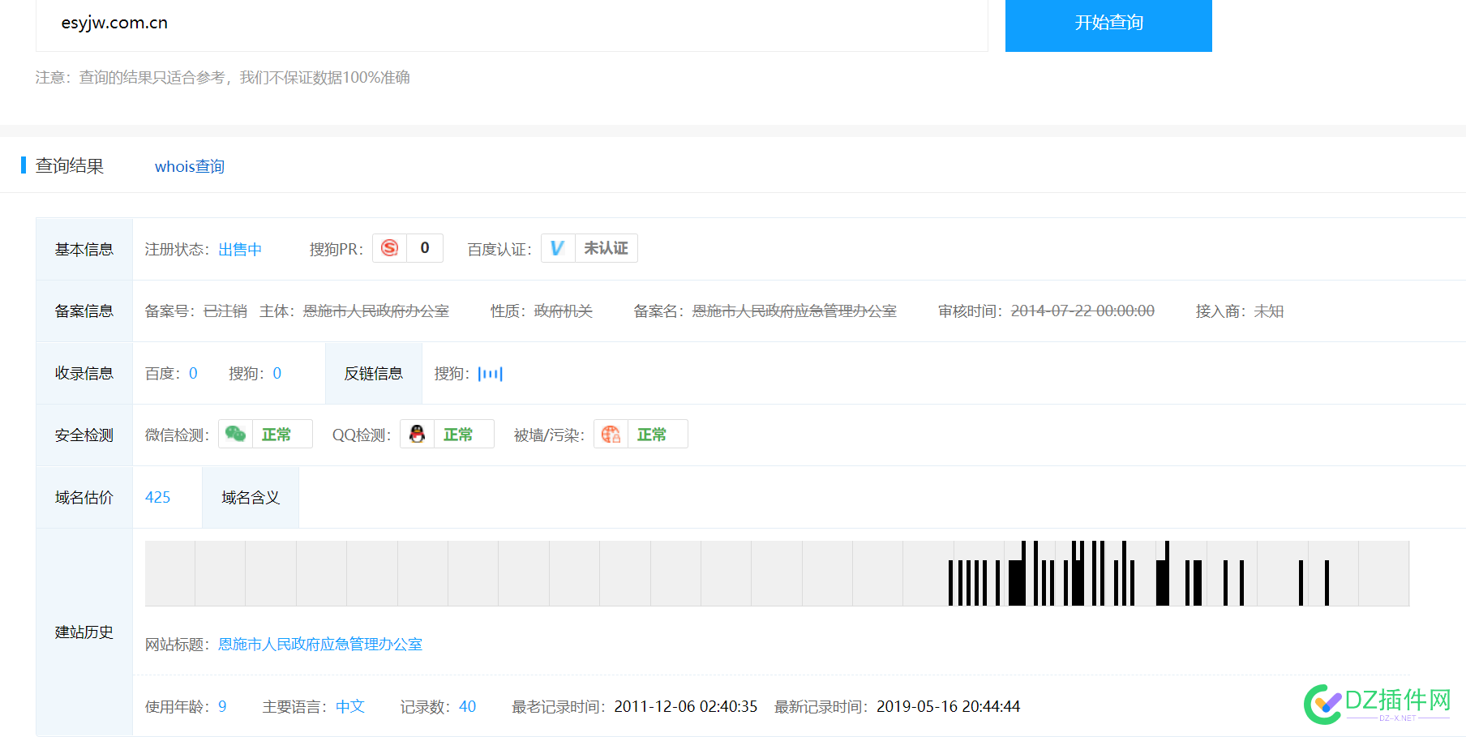Click the 域名含义 cell

coord(251,497)
